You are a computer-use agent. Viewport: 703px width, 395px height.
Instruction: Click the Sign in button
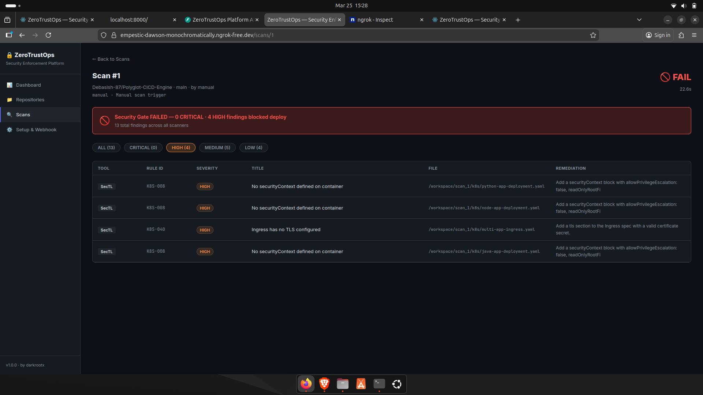pyautogui.click(x=658, y=35)
